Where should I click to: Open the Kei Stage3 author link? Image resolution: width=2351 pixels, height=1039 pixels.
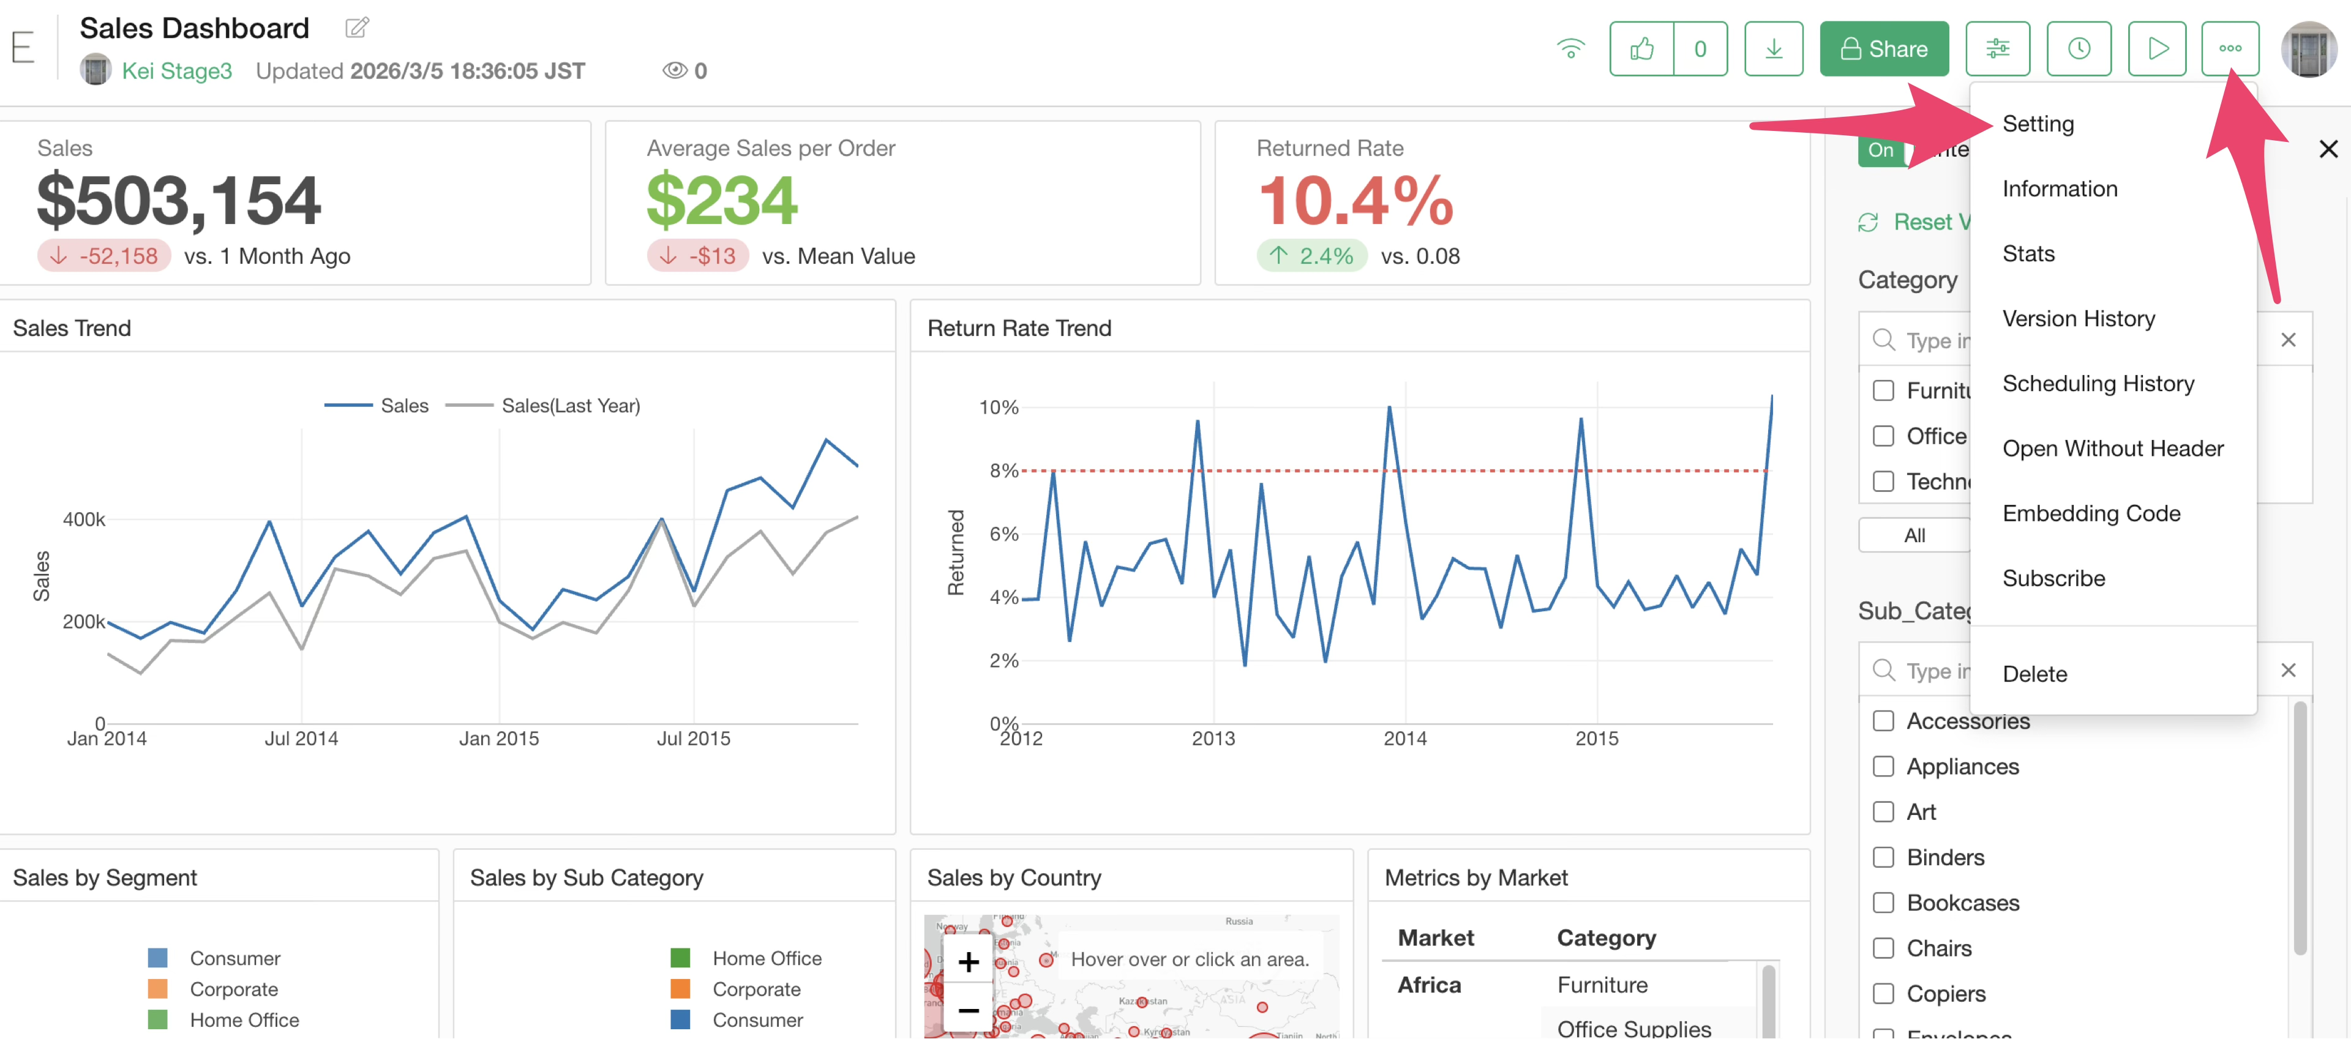(176, 71)
